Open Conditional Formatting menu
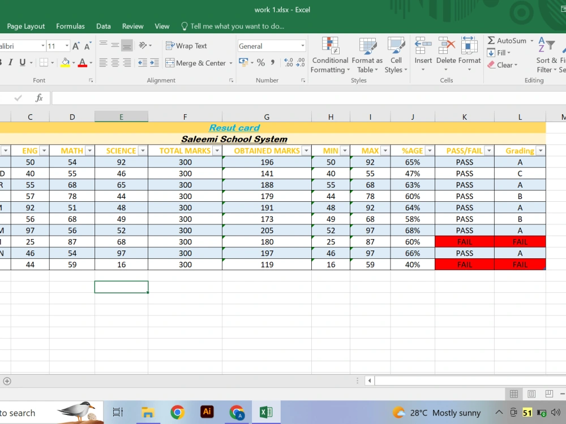The height and width of the screenshot is (424, 566). 330,55
